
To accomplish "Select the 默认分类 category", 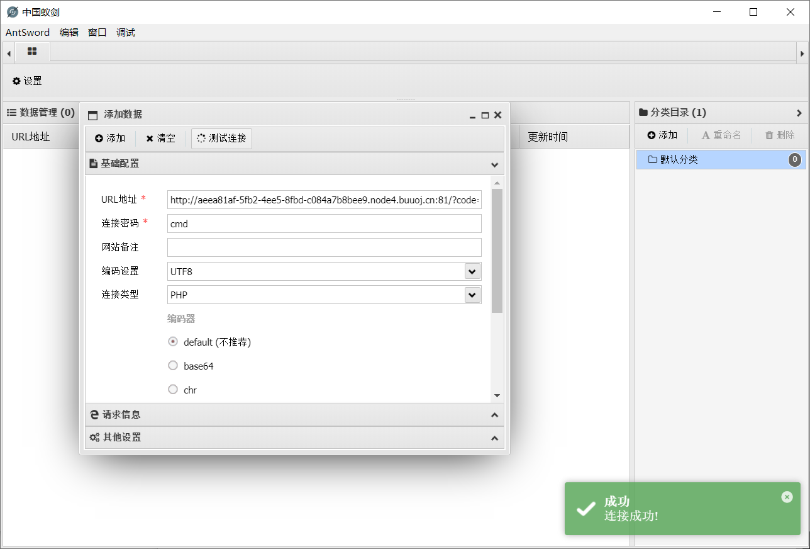I will pos(721,160).
